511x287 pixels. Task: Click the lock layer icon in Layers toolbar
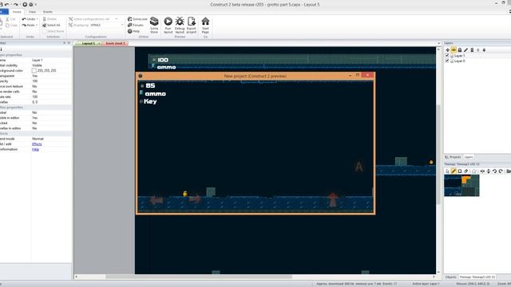coord(460,49)
